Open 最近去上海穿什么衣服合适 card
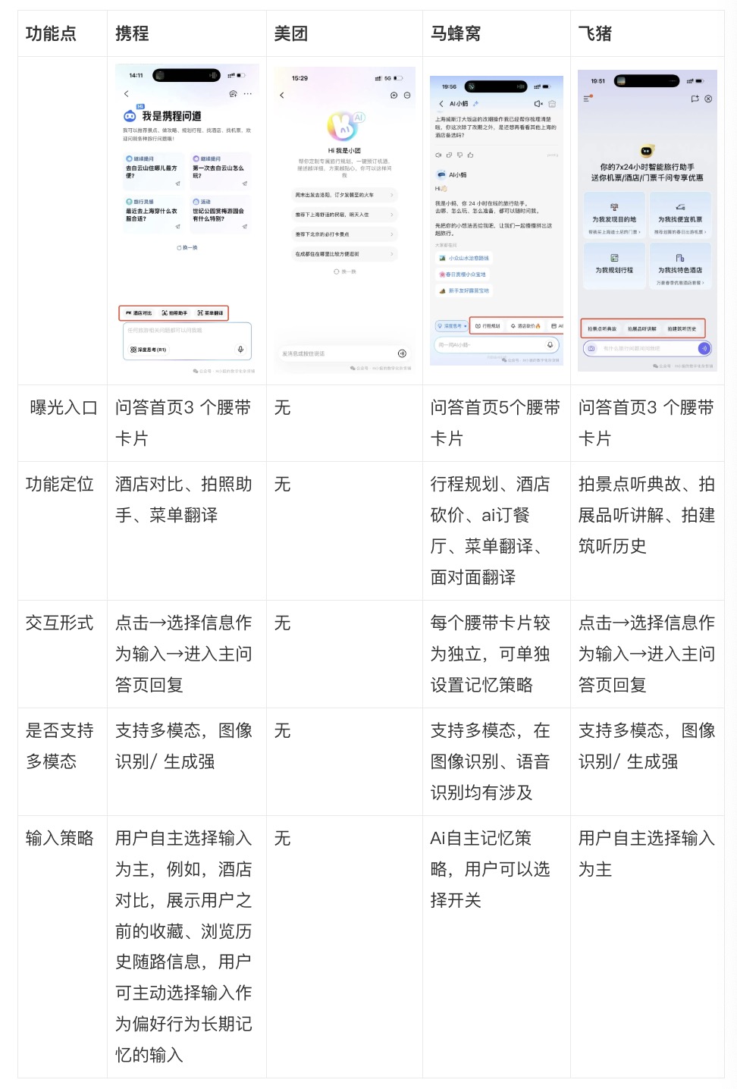737x1089 pixels. [153, 215]
